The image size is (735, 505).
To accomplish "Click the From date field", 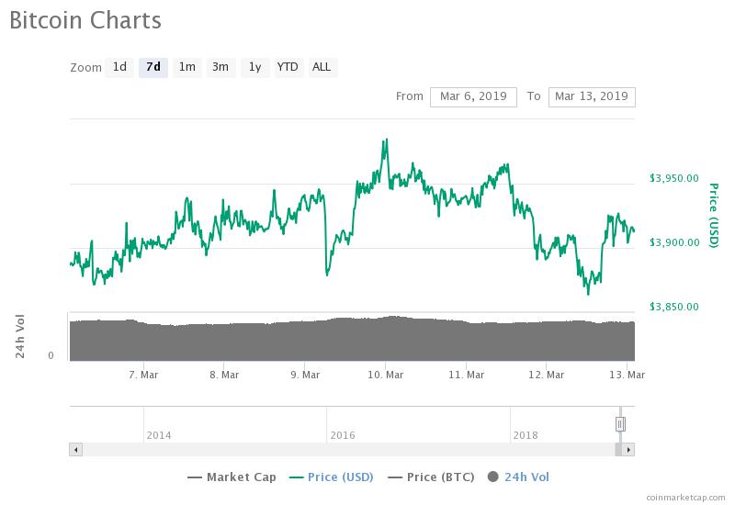I will 473,96.
